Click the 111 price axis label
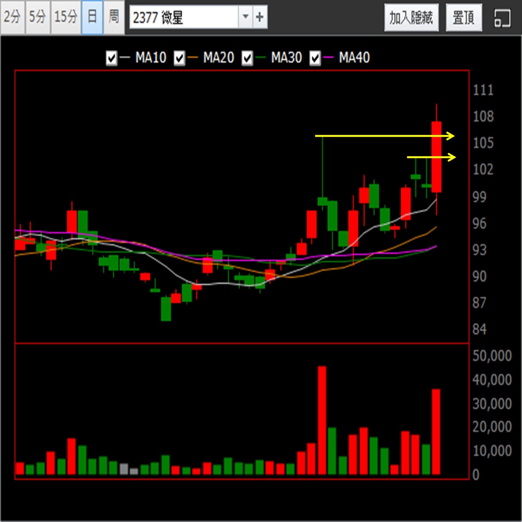522x522 pixels. point(483,90)
